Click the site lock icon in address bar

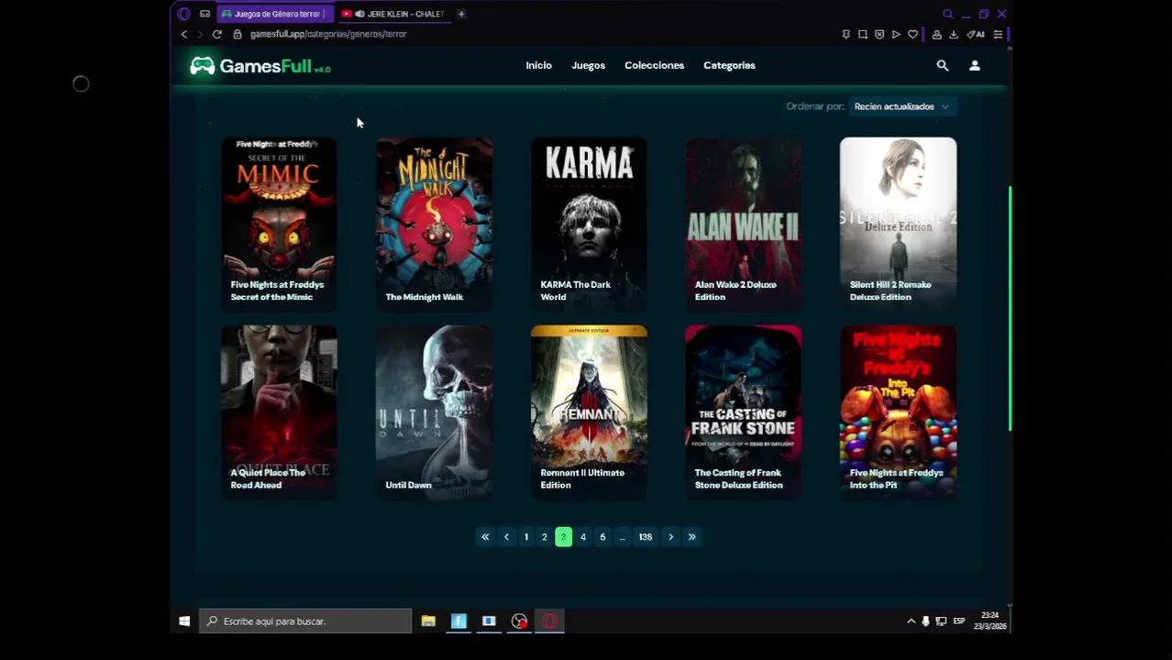point(238,34)
